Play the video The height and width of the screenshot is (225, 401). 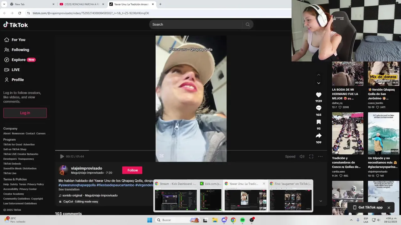[x=62, y=157]
